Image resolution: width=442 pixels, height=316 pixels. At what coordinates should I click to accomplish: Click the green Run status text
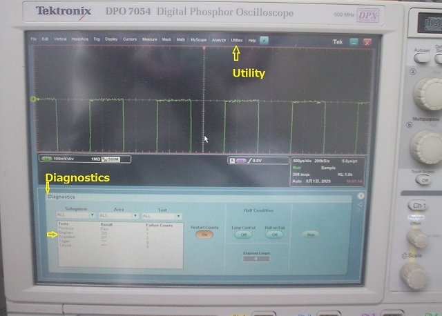[297, 168]
